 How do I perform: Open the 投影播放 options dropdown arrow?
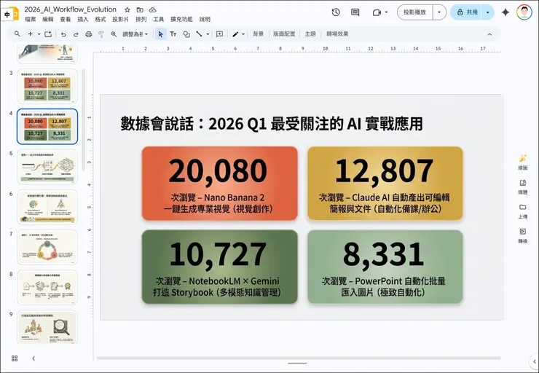click(439, 12)
